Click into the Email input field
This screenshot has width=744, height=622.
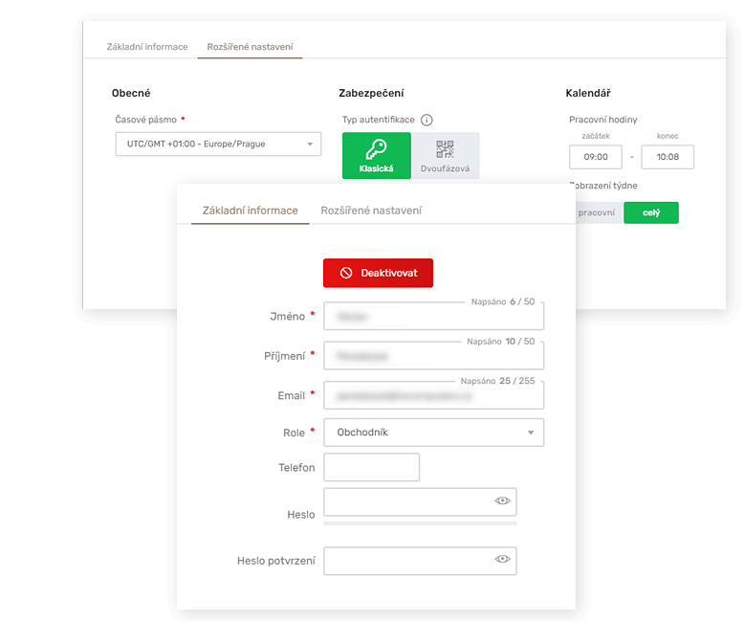tap(433, 395)
